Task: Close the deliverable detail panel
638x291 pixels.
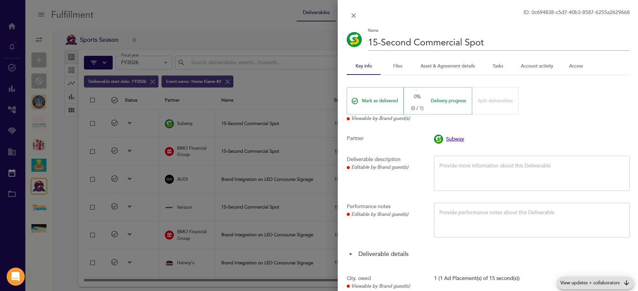Action: click(x=353, y=16)
